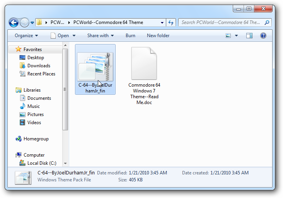283x198 pixels.
Task: Click navigation pane scrollbar up arrow
Action: 65,45
